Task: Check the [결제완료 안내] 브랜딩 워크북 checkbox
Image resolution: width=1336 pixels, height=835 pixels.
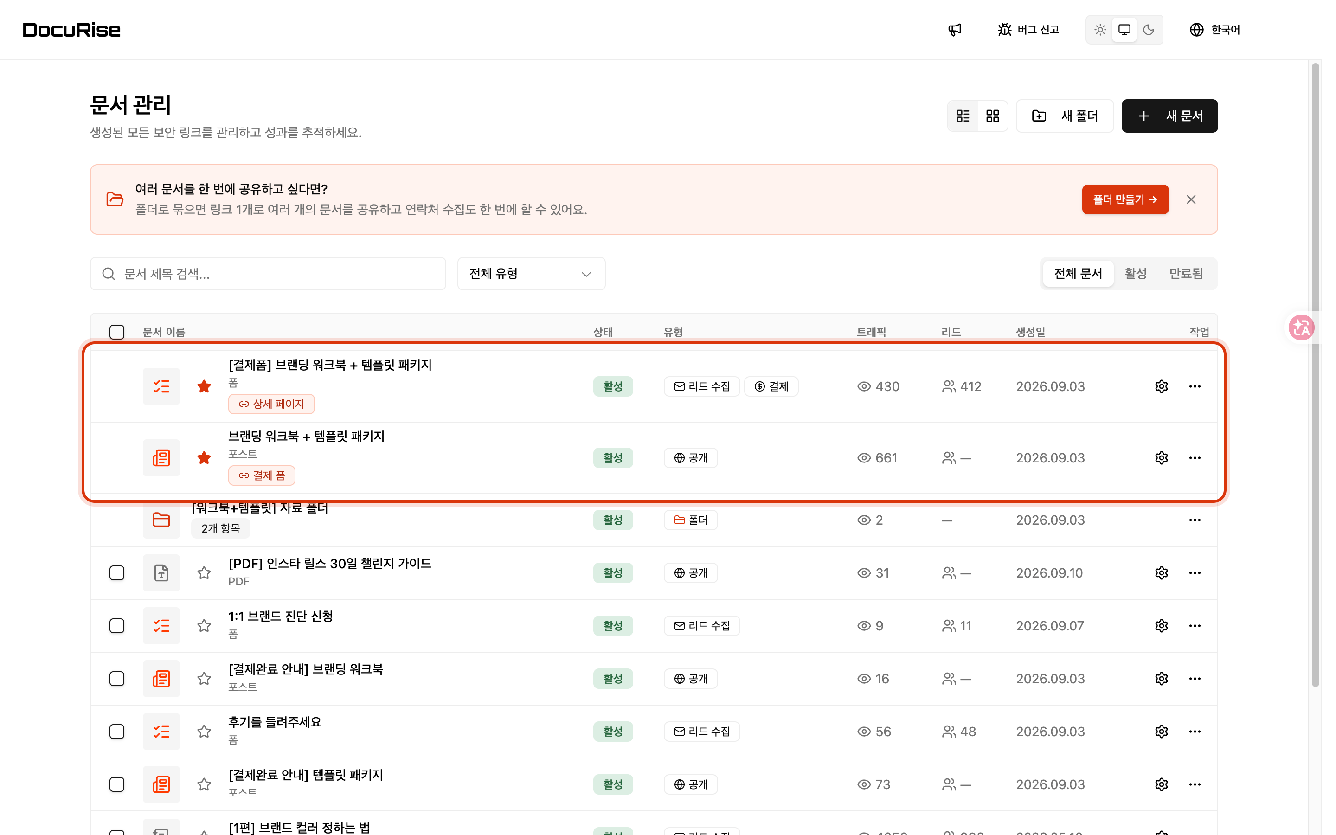Action: point(116,679)
